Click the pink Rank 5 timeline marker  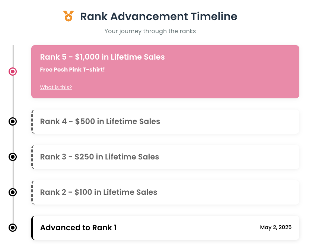(x=13, y=71)
